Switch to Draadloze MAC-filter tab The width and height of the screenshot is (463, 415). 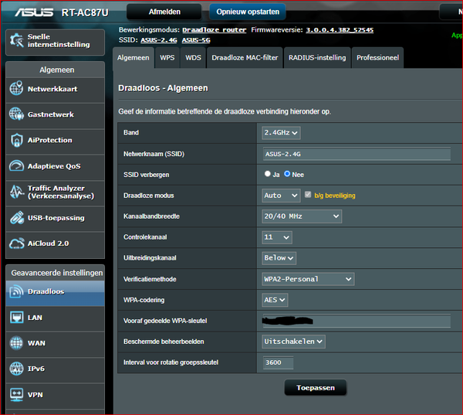245,57
